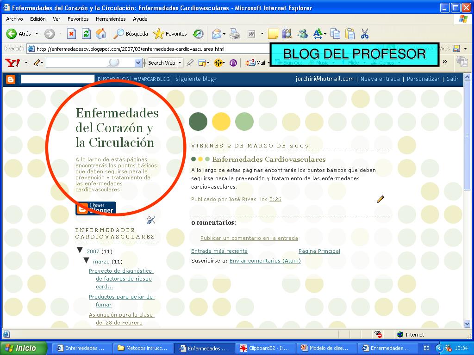
Task: Open the Yahoo logo dropdown arrow
Action: click(26, 62)
